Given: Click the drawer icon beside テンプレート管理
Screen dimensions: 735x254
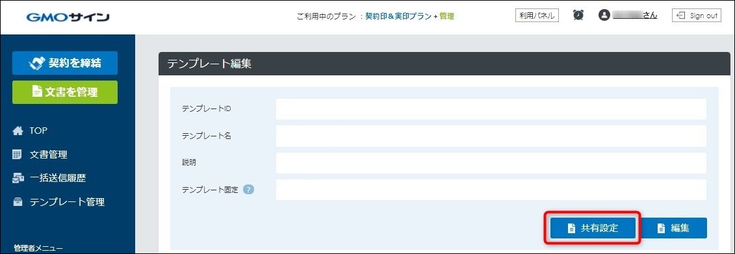Looking at the screenshot, I should point(18,203).
